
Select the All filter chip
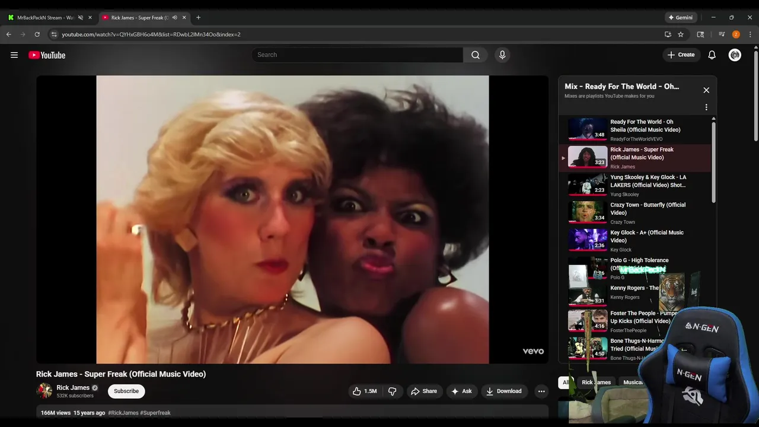(x=565, y=383)
